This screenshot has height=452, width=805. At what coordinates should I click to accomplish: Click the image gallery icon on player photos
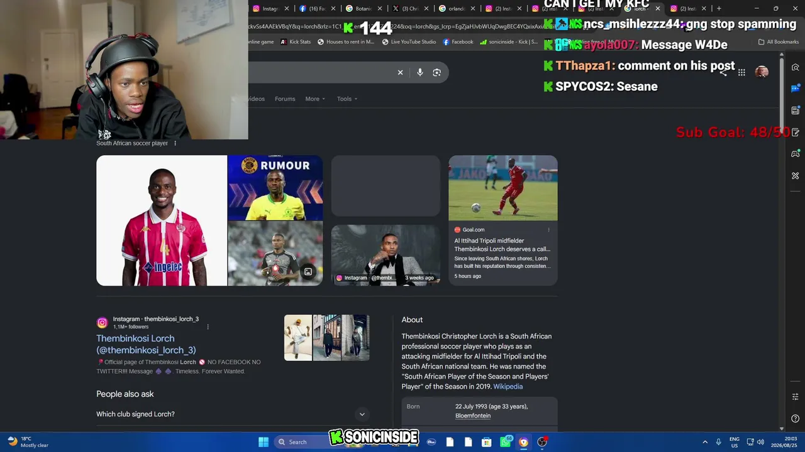[x=308, y=272]
